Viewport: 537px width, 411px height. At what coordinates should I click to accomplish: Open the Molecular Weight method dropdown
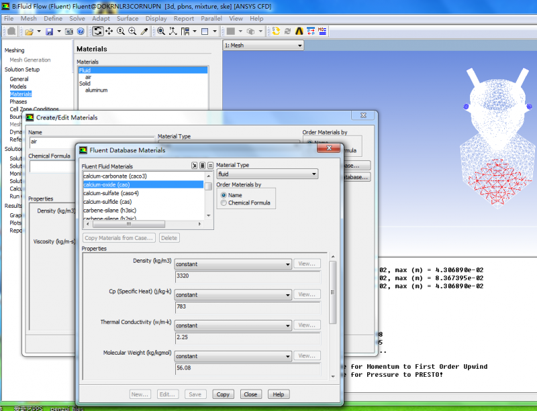[x=233, y=356]
